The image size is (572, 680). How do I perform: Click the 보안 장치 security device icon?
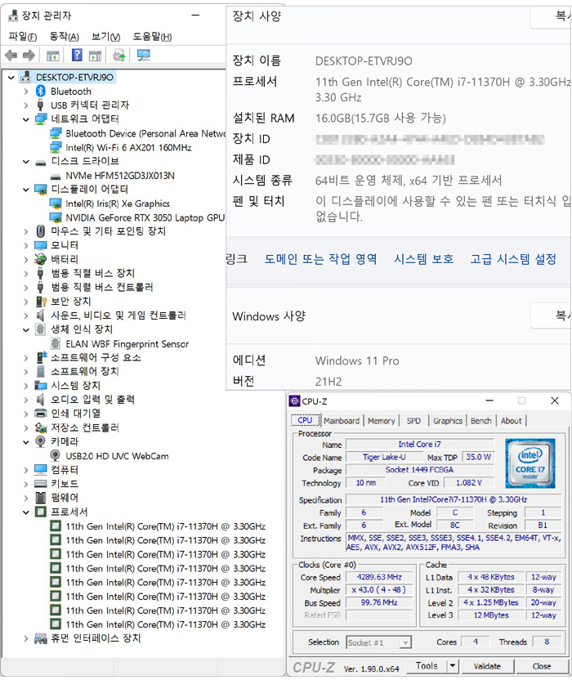point(41,301)
